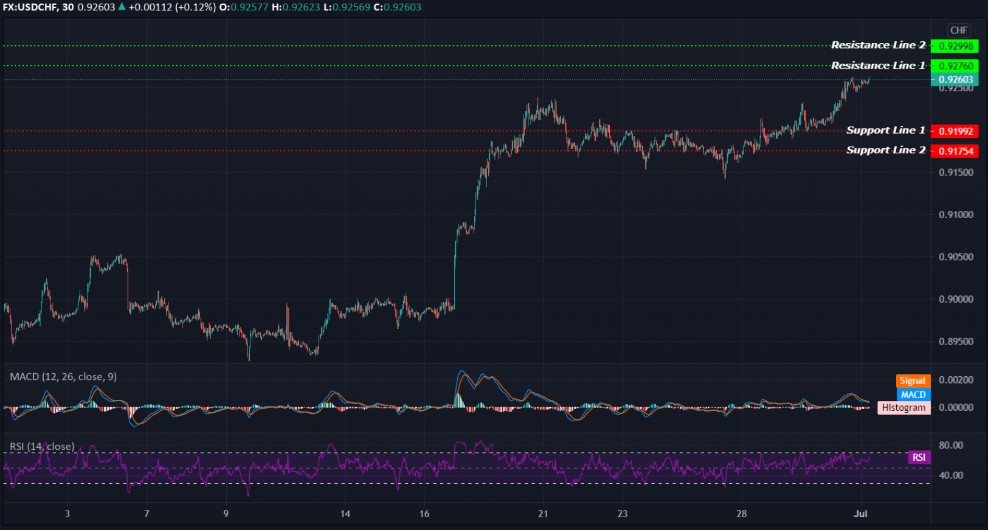This screenshot has width=988, height=530.
Task: Click the 0.91500 price axis value
Action: coord(956,173)
